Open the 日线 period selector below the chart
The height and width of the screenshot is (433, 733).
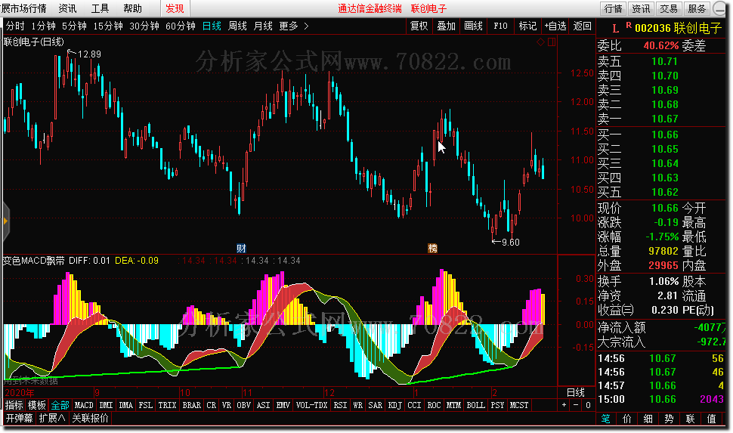576,392
